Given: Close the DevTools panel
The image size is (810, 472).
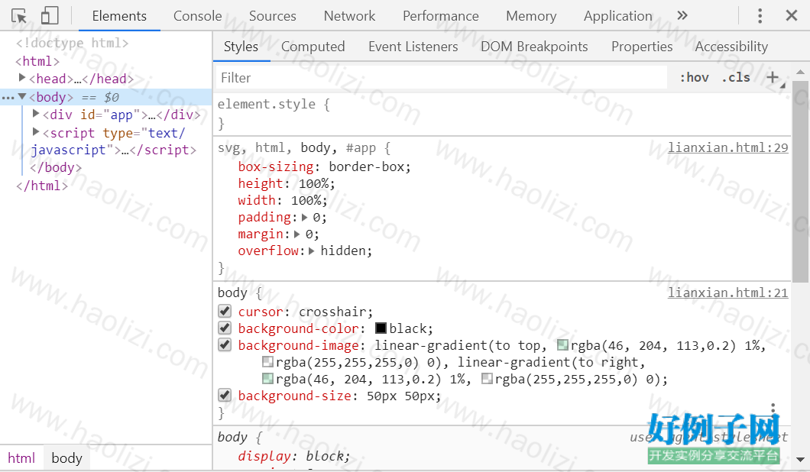Looking at the screenshot, I should pyautogui.click(x=792, y=15).
